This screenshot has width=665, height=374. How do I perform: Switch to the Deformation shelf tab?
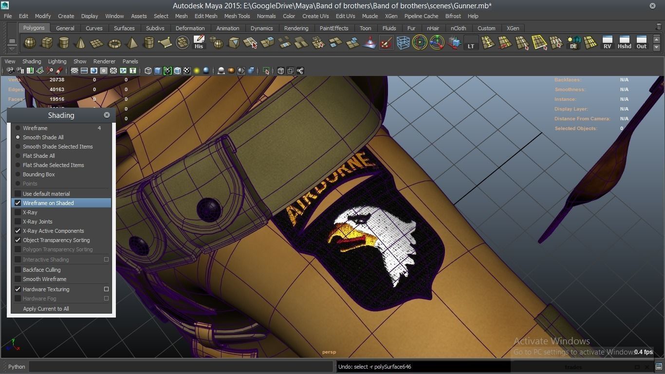190,28
